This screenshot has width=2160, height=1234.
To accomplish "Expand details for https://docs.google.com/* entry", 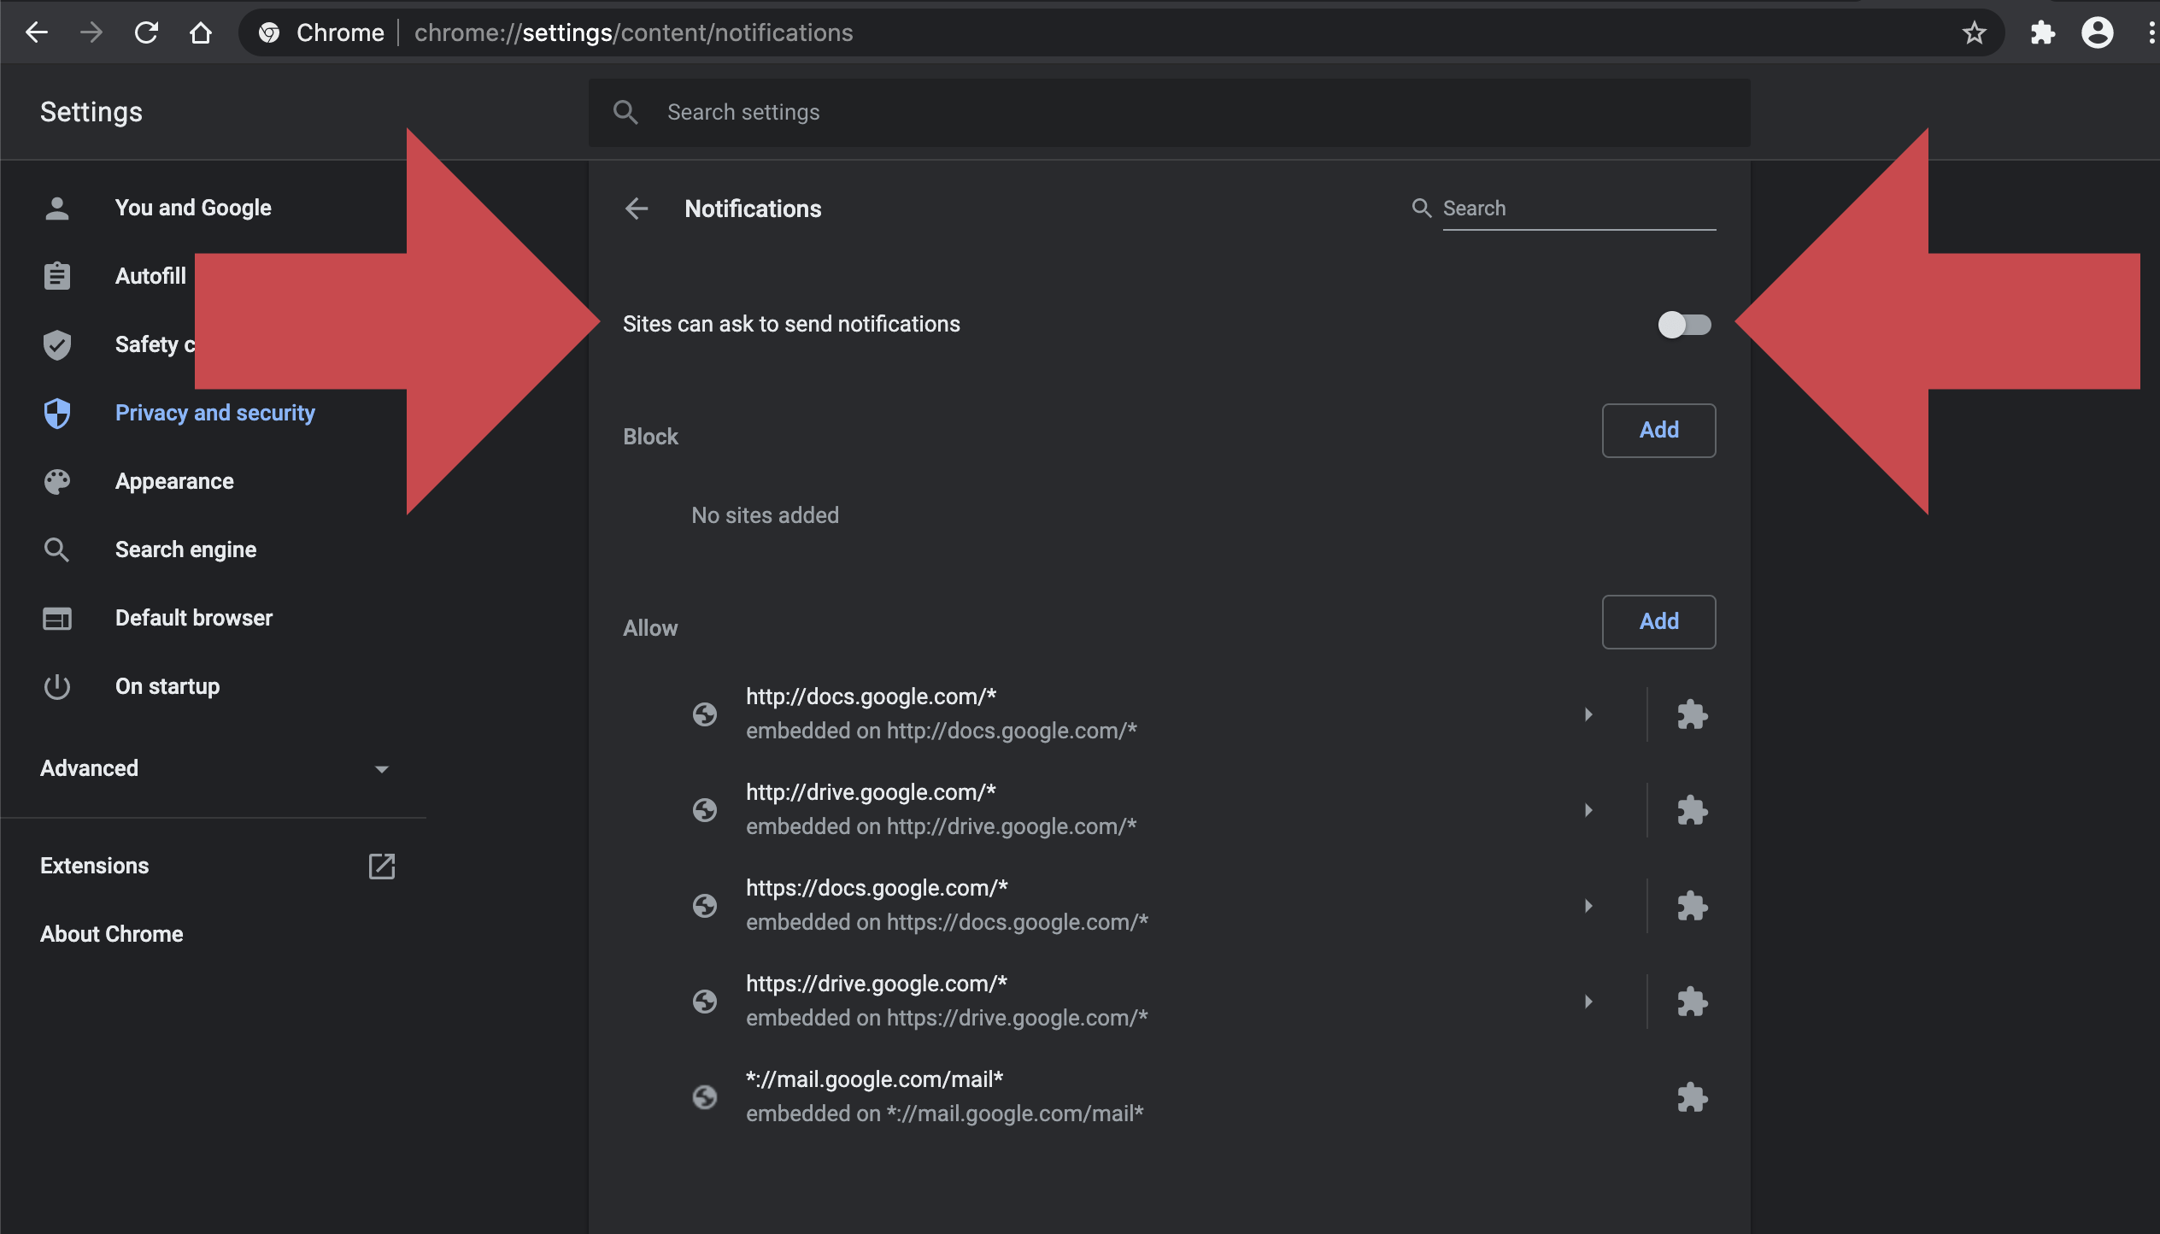I will (x=1588, y=906).
